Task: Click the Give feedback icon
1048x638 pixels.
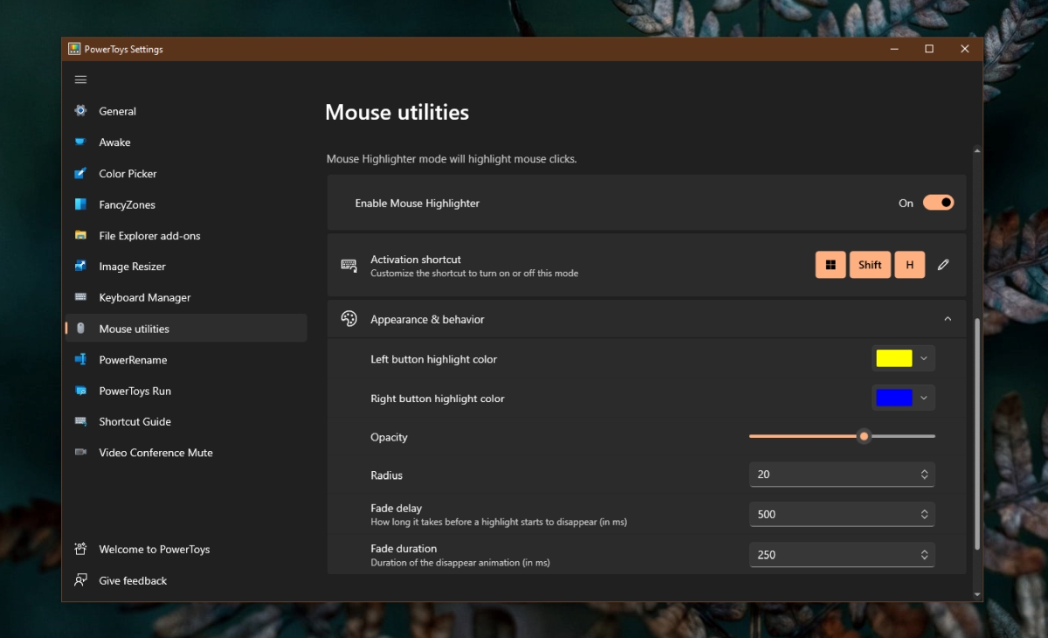Action: (x=80, y=580)
